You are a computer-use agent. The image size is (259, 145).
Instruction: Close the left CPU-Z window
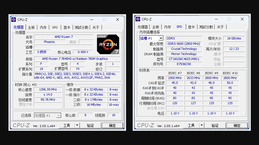tap(117, 20)
